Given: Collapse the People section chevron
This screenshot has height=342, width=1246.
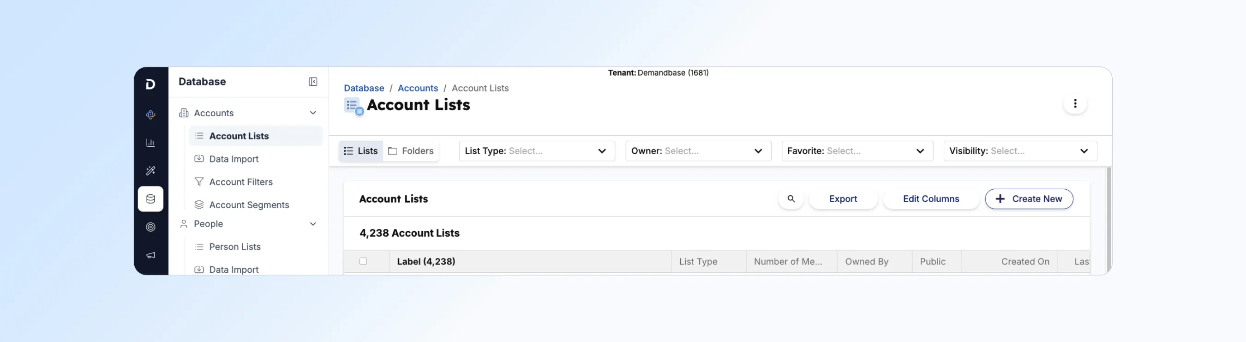Looking at the screenshot, I should tap(313, 224).
